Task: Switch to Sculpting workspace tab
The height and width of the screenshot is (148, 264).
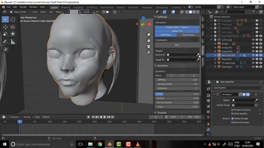Action: pyautogui.click(x=78, y=7)
